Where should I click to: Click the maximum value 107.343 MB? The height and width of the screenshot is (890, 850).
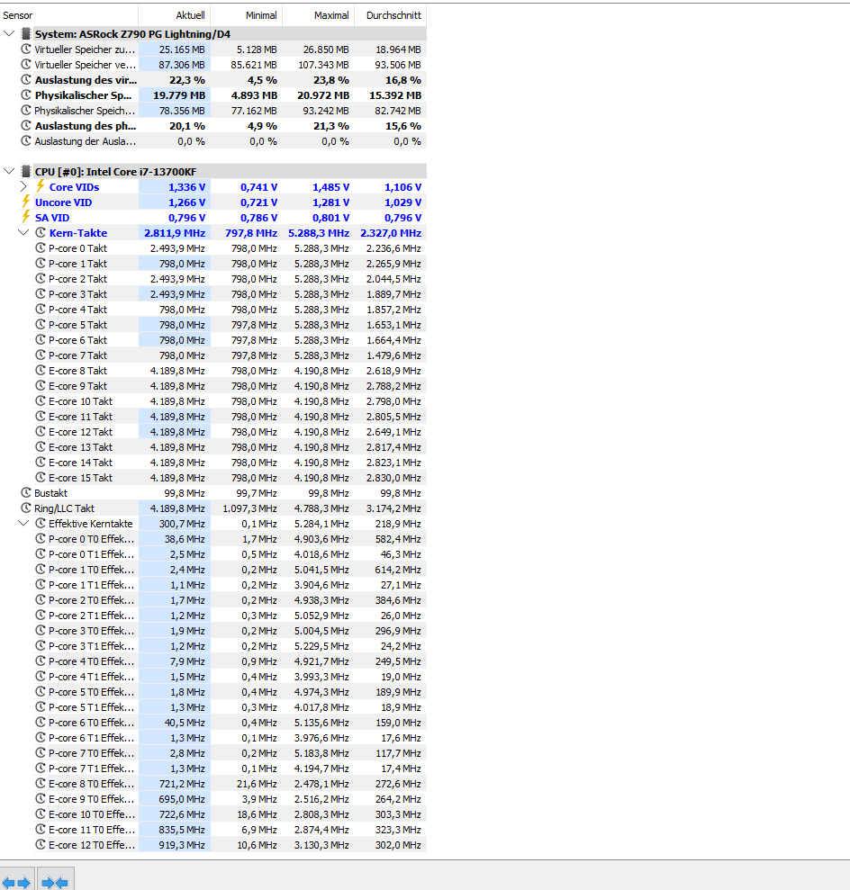tap(323, 65)
